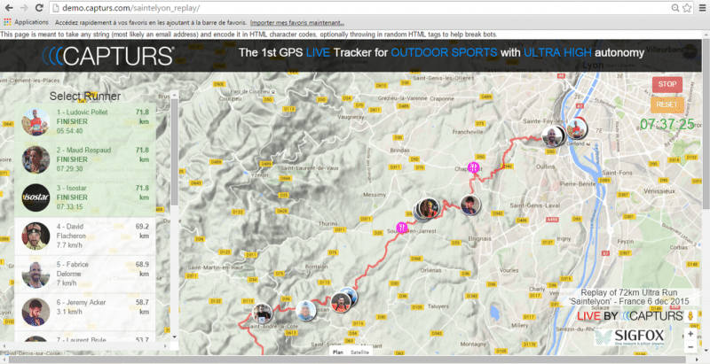Select runner 6 - Jeremy Acker
The image size is (710, 364).
(x=85, y=312)
